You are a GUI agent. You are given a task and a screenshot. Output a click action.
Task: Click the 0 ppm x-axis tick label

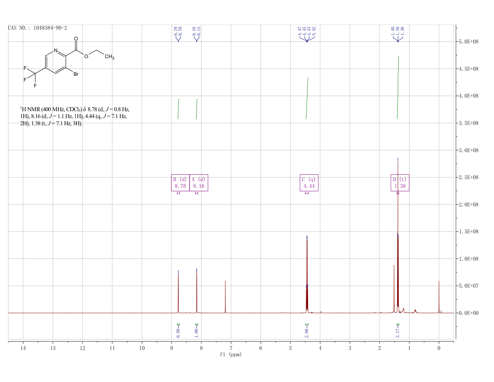(x=439, y=348)
